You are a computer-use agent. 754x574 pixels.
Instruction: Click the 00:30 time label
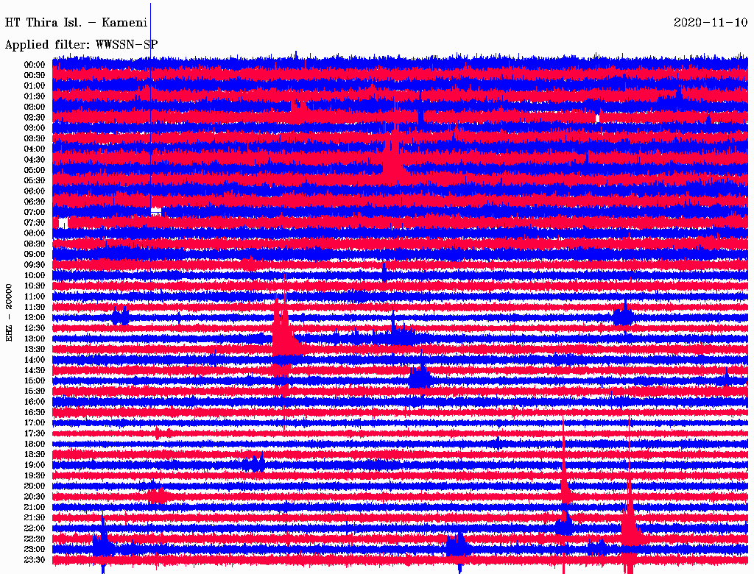click(x=34, y=75)
